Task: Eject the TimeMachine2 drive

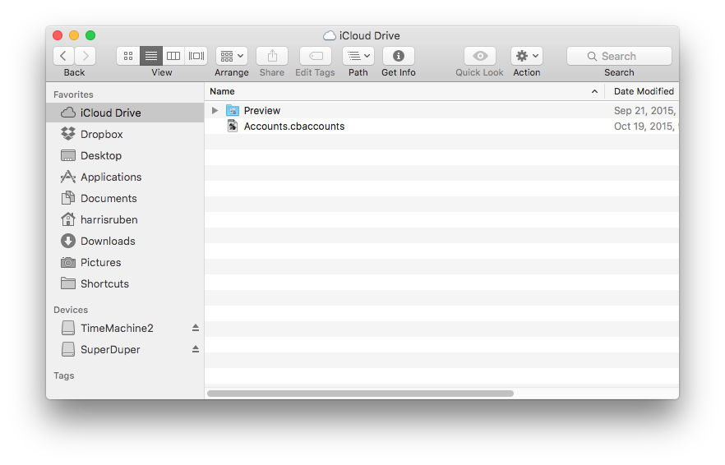Action: click(x=196, y=328)
